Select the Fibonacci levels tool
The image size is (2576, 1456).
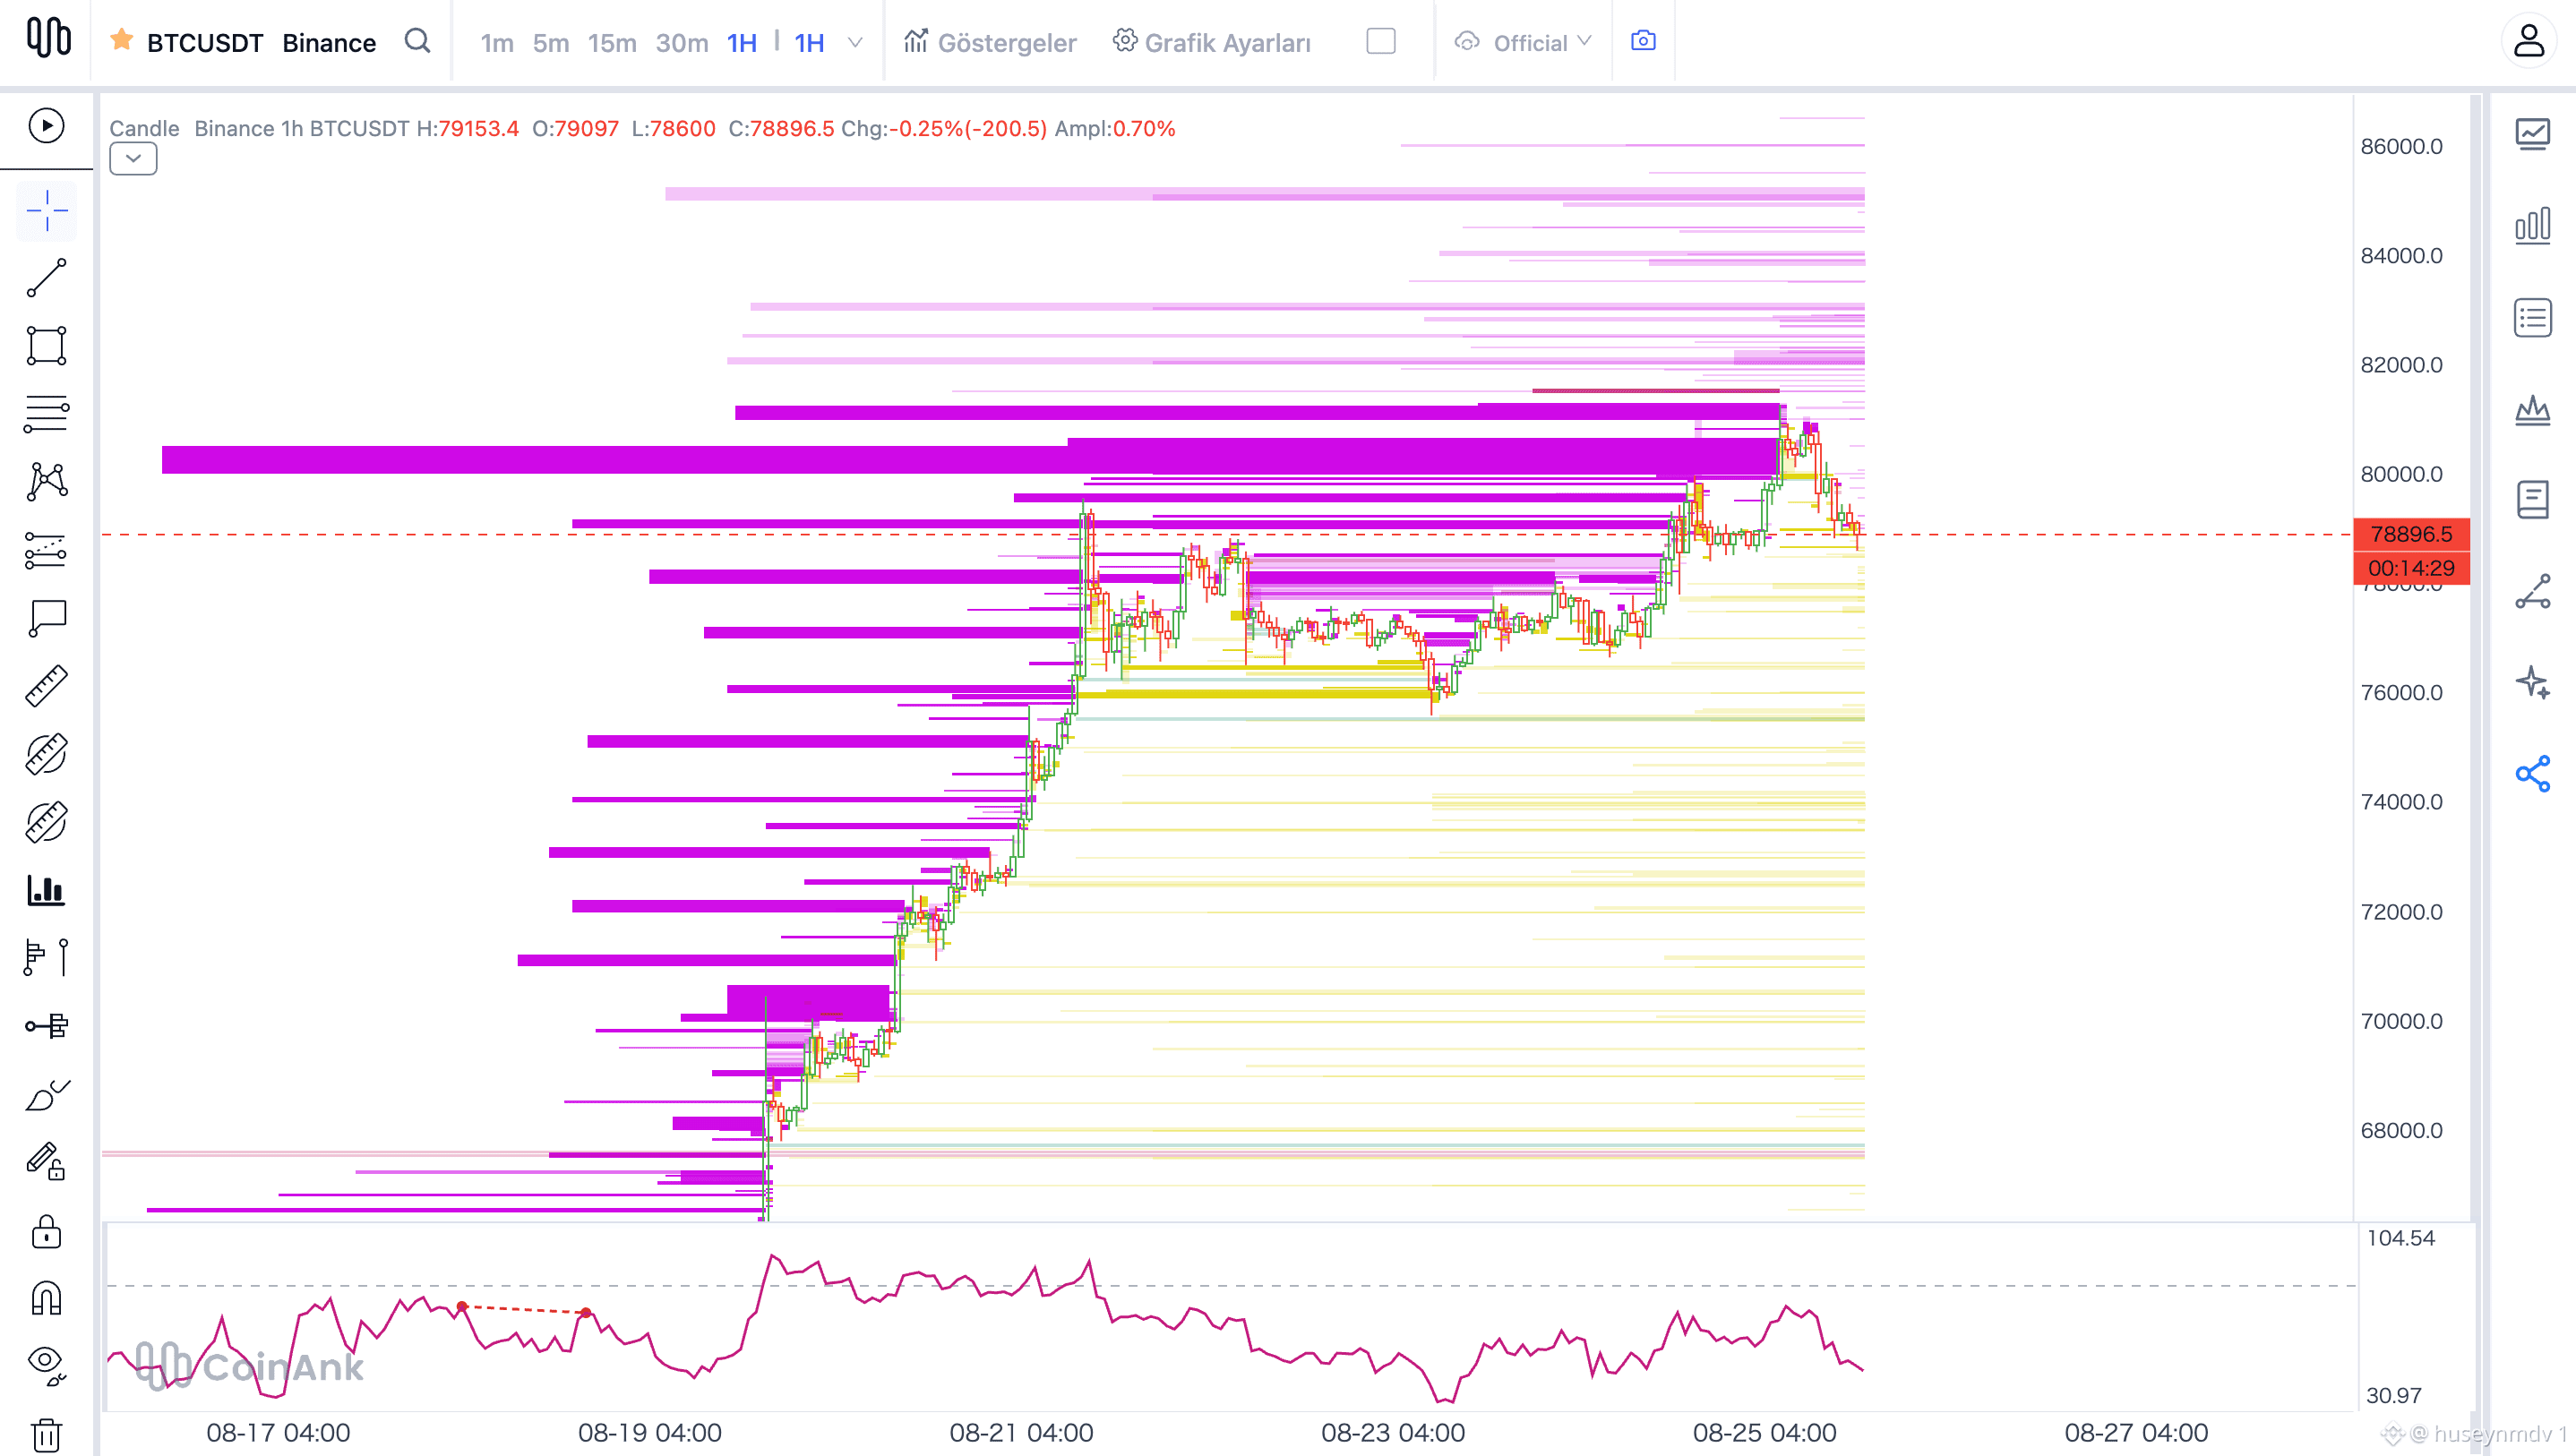pos(47,550)
